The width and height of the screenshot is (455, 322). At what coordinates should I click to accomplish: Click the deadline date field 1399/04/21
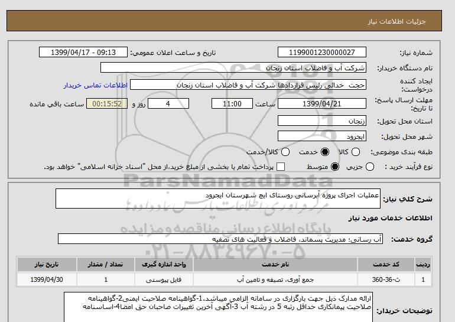pyautogui.click(x=322, y=103)
